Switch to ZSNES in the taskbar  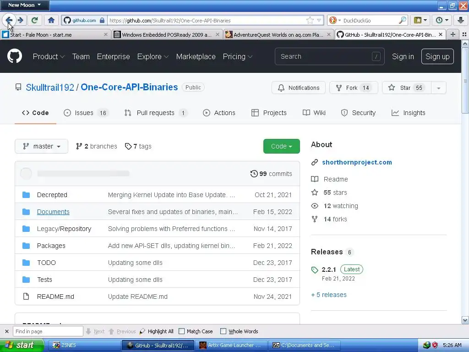(84, 345)
